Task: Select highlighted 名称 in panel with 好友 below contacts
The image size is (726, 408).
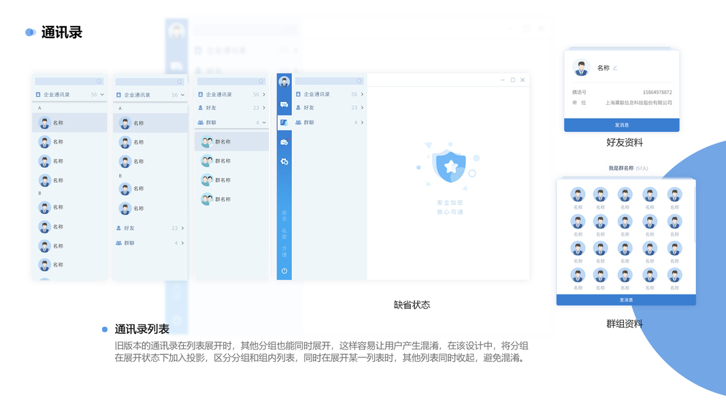Action: (x=150, y=123)
